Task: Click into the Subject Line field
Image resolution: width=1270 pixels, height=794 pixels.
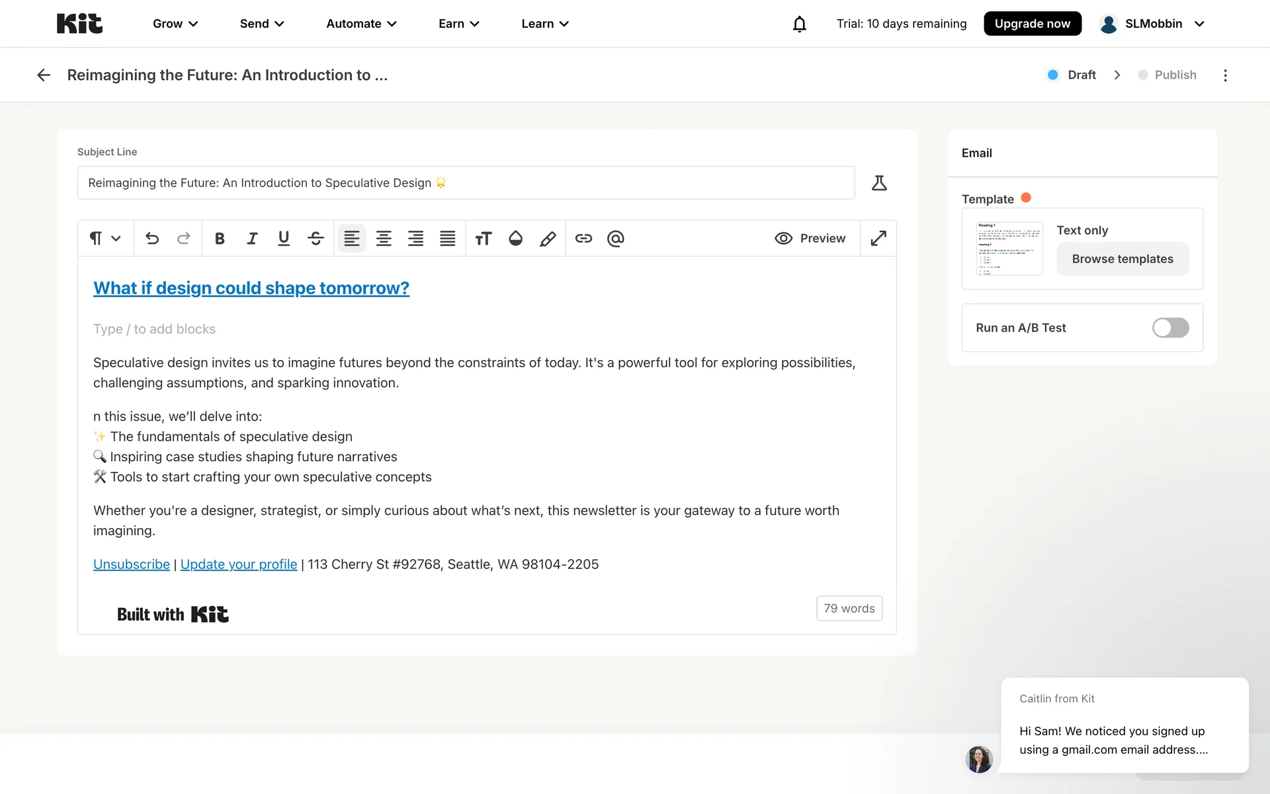Action: click(466, 183)
